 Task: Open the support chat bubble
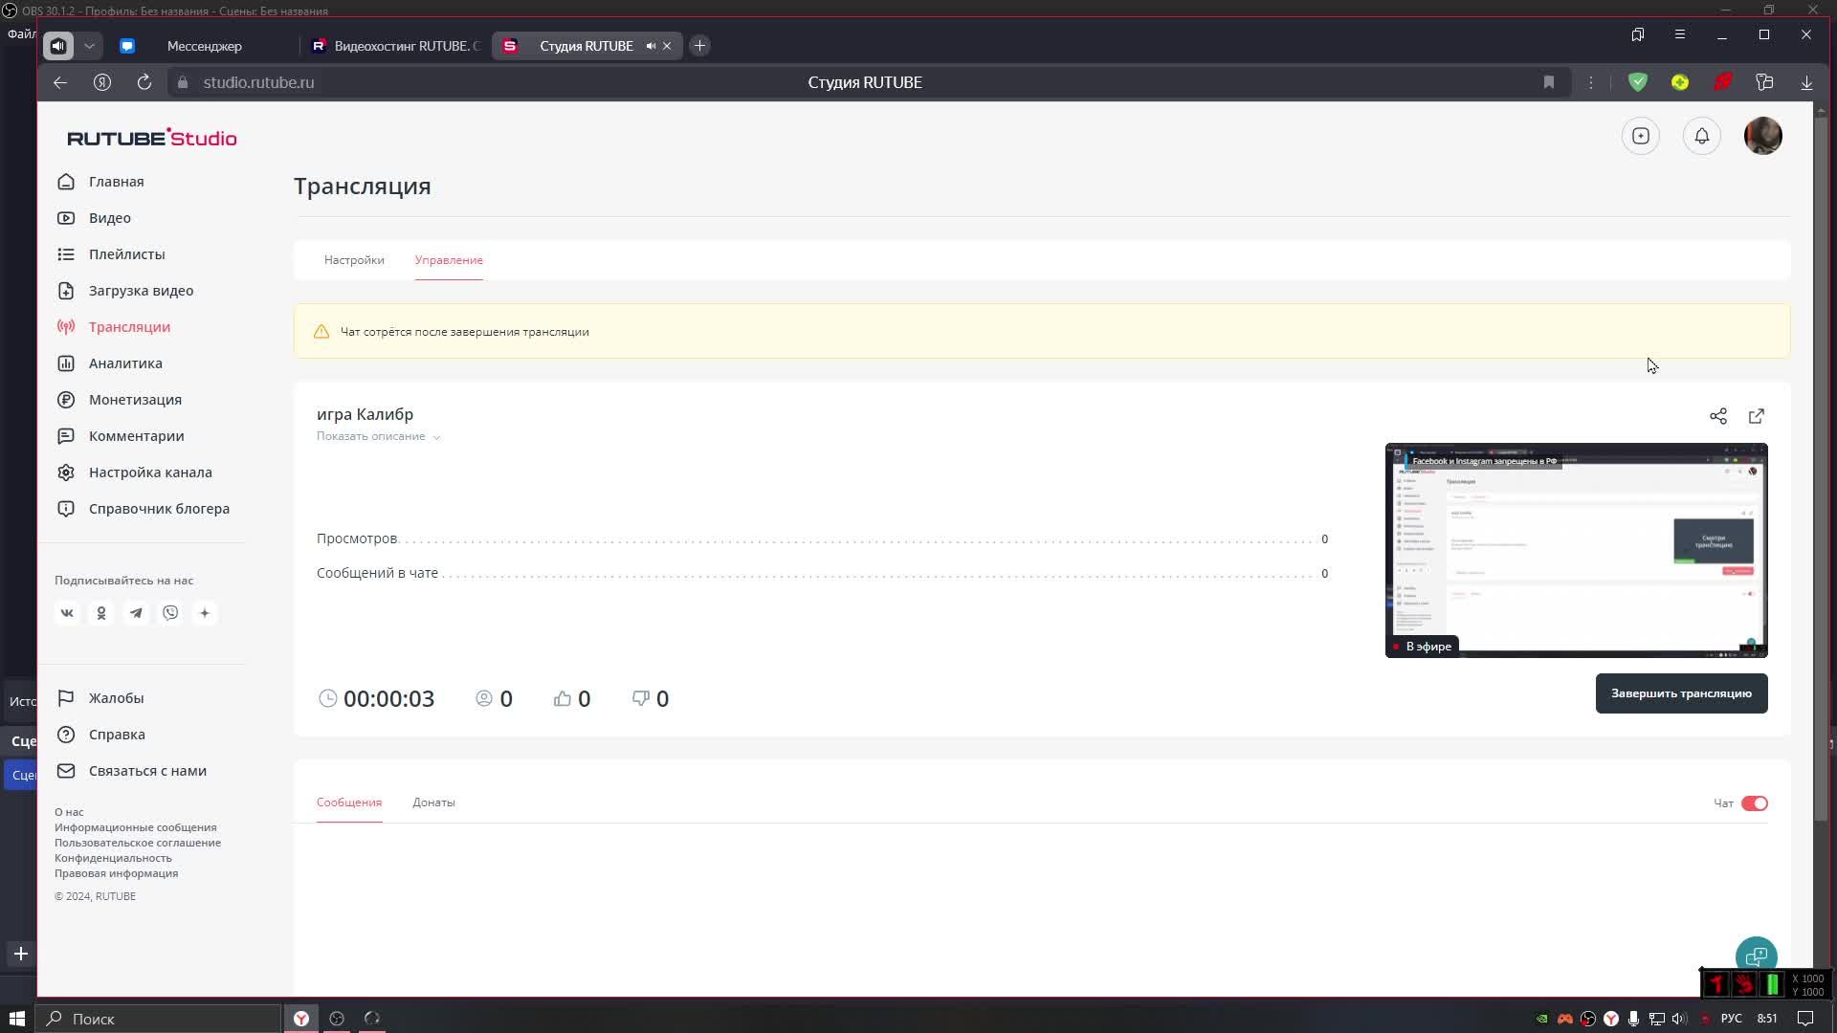(x=1757, y=956)
